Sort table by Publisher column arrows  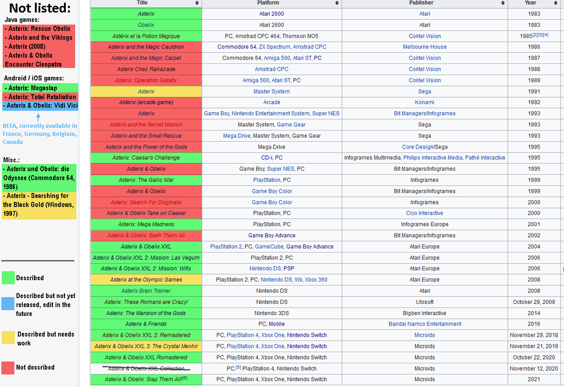(503, 3)
